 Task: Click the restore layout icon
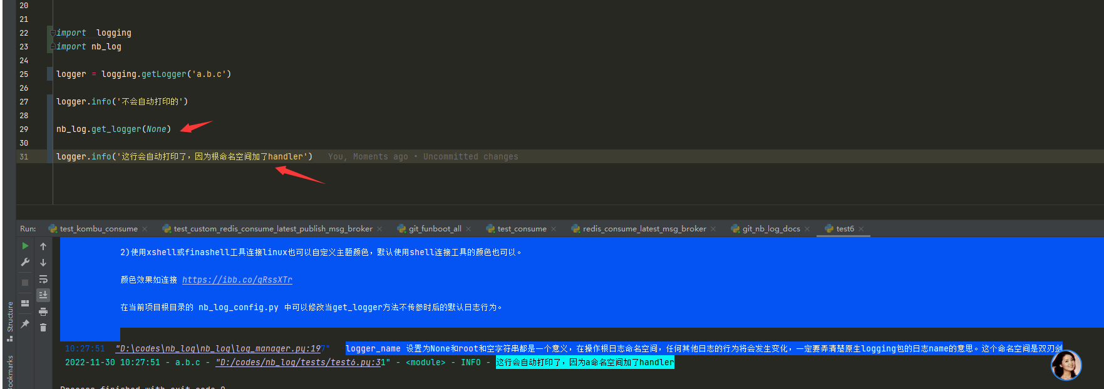(x=25, y=303)
